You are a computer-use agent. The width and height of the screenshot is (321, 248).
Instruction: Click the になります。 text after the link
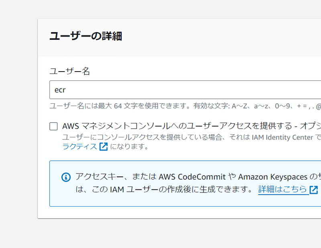tap(130, 147)
